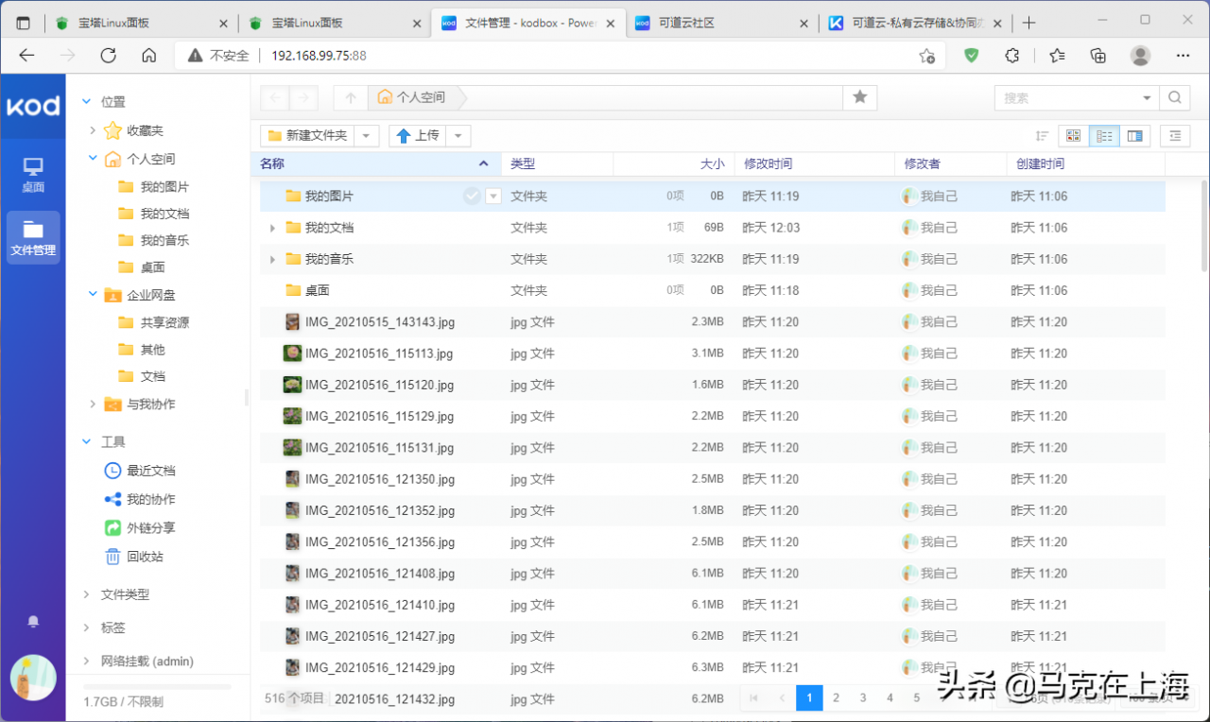Open the 桌面 desktop icon in Kod sidebar
Viewport: 1210px width, 722px height.
click(33, 175)
